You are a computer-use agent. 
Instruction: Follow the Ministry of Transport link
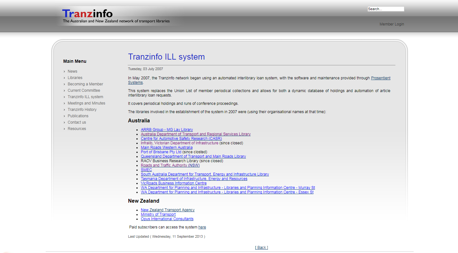pos(158,214)
